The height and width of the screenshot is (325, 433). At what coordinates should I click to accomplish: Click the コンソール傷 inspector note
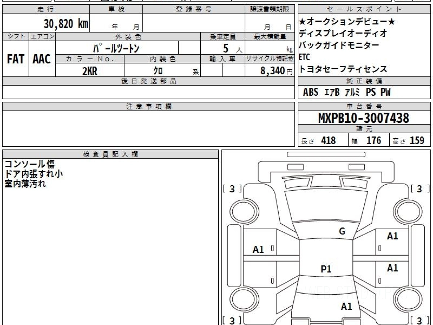[x=30, y=164]
